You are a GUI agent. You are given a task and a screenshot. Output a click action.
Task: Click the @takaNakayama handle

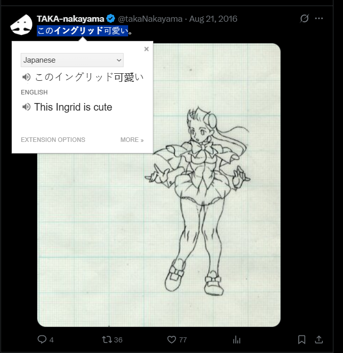coord(150,19)
